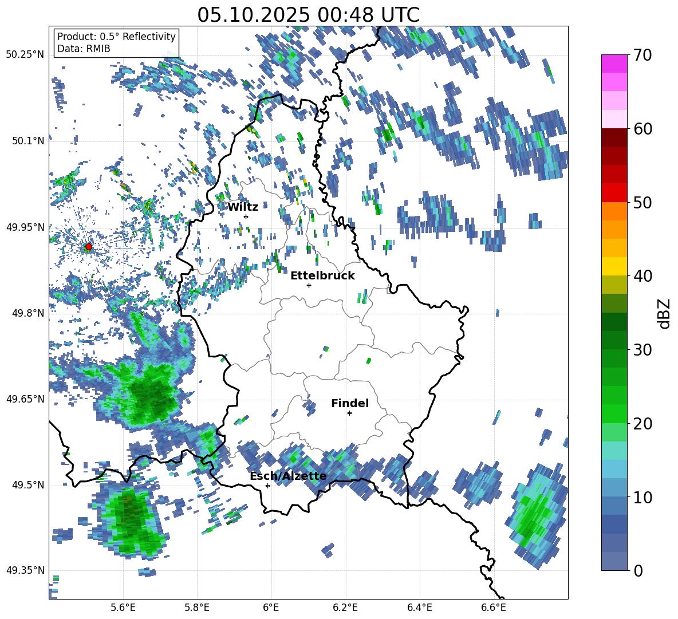The image size is (678, 619).
Task: Click the 49.5°N latitude tick label
Action: (27, 485)
